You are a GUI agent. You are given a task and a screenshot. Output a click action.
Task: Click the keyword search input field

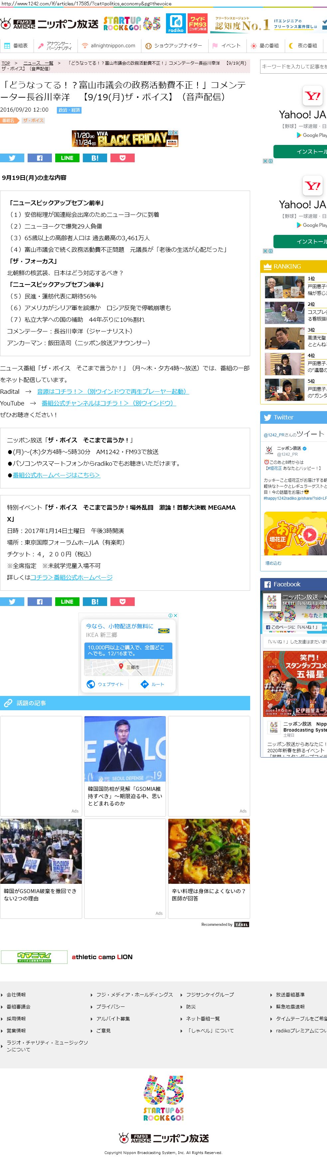[294, 67]
